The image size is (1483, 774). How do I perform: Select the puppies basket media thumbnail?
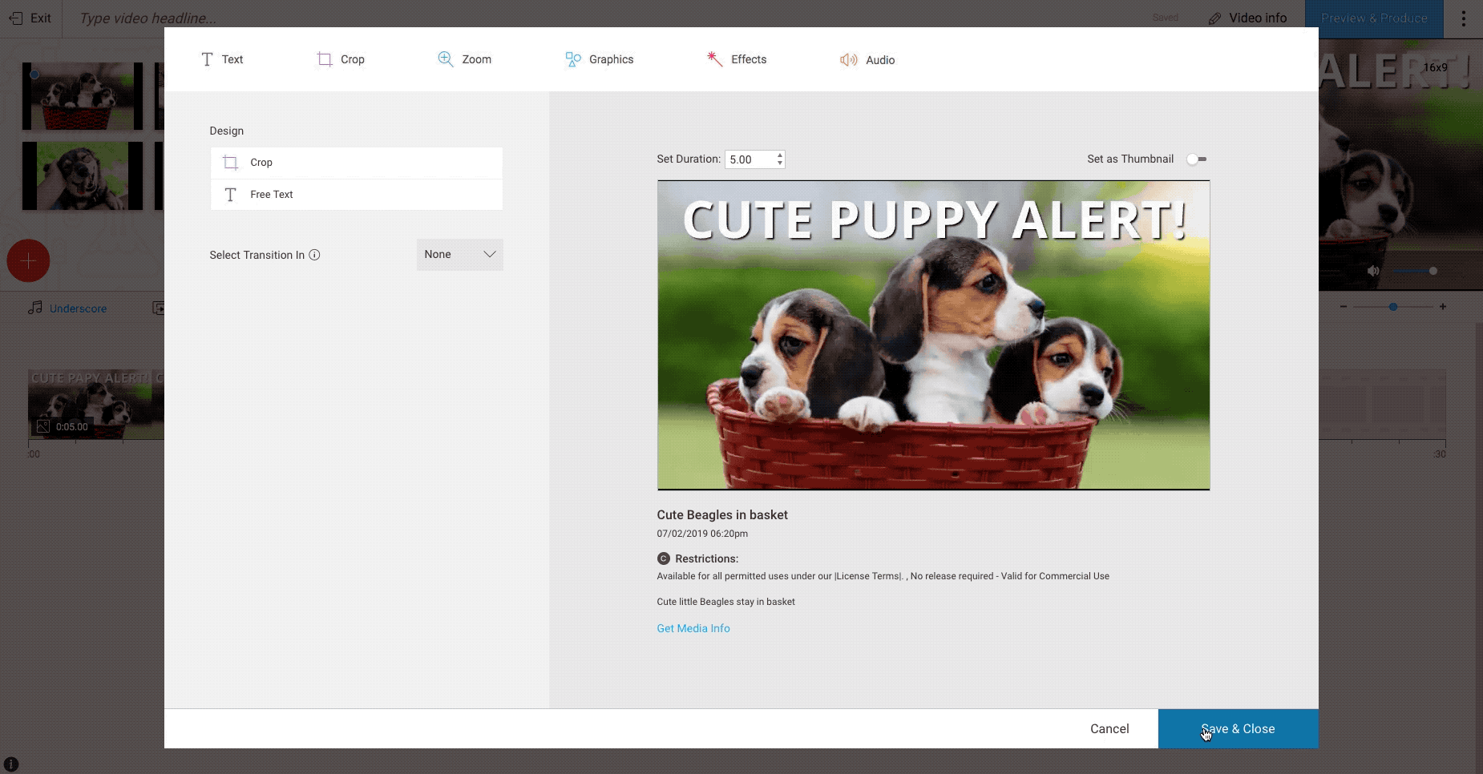(x=83, y=96)
